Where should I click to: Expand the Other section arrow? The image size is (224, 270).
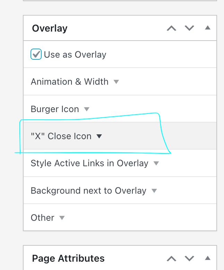click(62, 218)
